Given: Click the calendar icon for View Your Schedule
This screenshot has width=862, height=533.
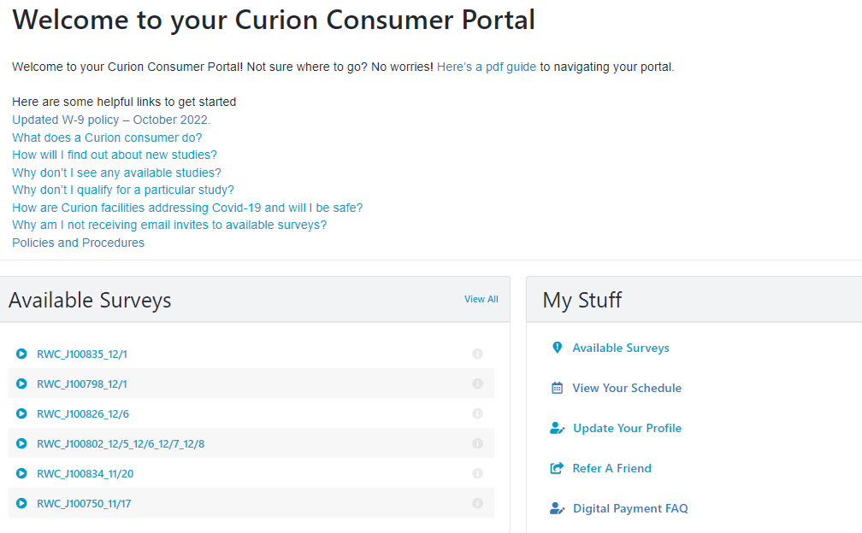Looking at the screenshot, I should (x=557, y=388).
